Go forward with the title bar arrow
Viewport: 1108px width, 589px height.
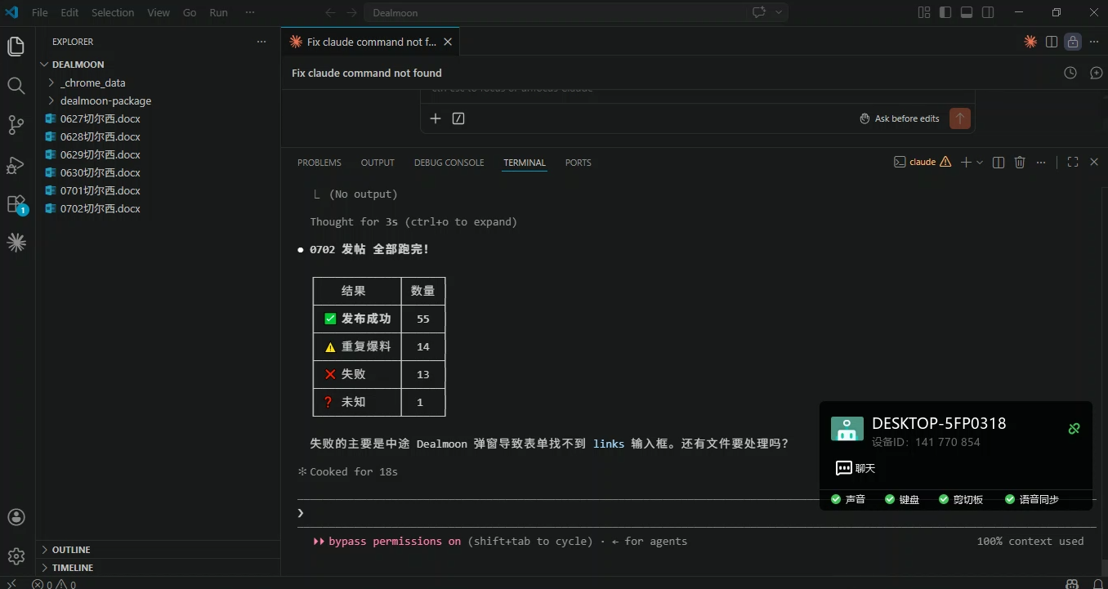click(351, 12)
